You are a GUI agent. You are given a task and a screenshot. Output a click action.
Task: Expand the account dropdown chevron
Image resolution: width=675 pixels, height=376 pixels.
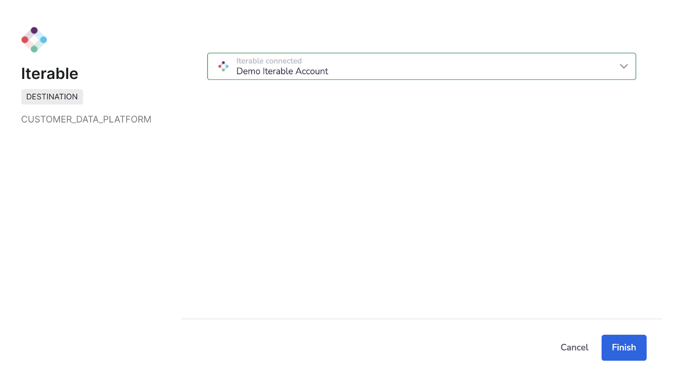pos(623,66)
